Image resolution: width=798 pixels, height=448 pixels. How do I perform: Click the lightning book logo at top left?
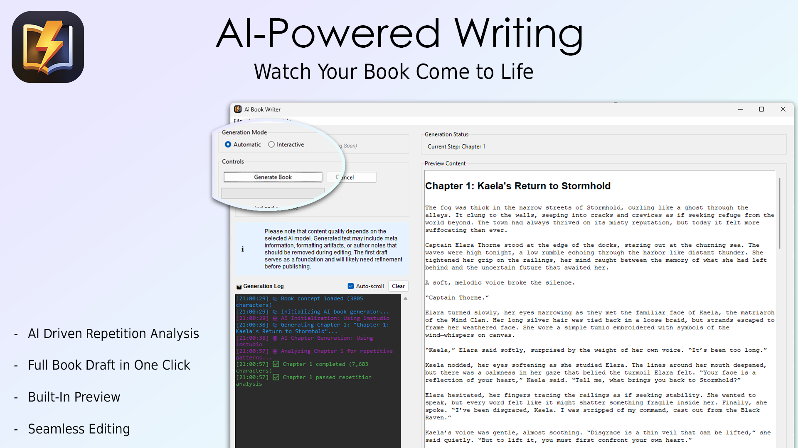pos(47,46)
